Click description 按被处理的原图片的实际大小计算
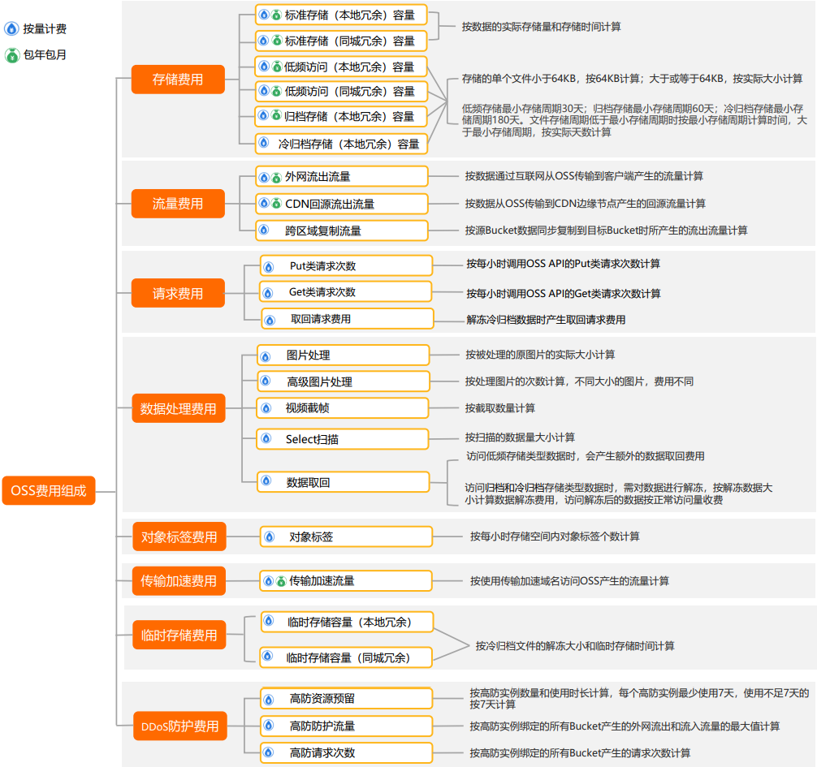 point(540,355)
